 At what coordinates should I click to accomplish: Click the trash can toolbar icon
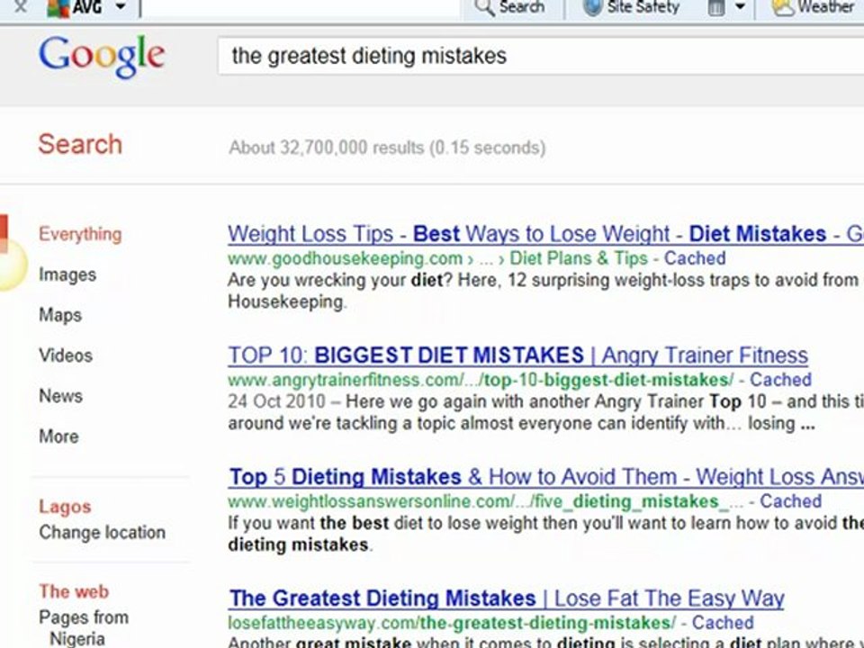[x=715, y=7]
